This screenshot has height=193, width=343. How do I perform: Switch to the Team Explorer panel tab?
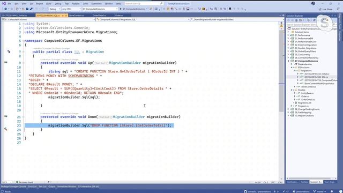click(329, 182)
